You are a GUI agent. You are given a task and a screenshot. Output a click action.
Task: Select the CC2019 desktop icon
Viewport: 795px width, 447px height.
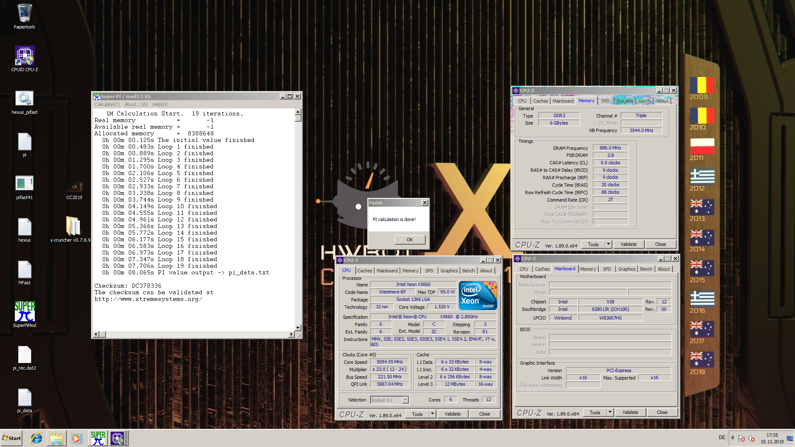pos(75,190)
